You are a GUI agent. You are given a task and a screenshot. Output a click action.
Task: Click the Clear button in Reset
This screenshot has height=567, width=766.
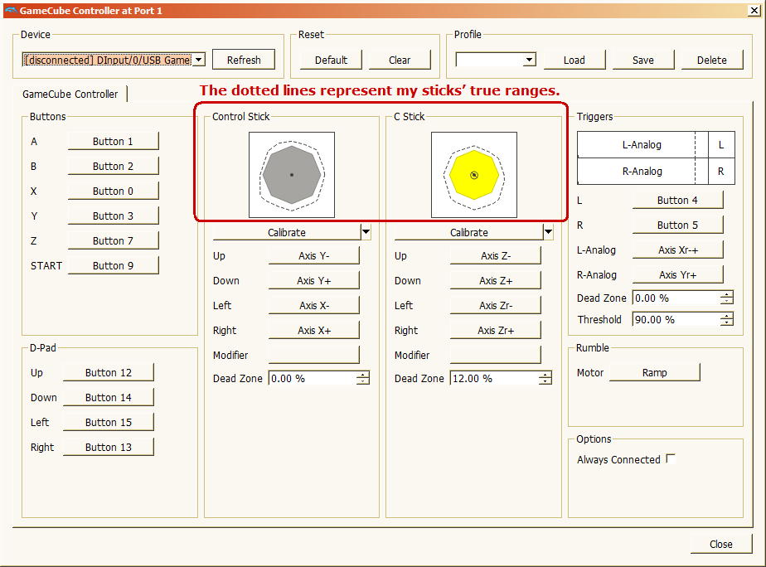tap(400, 60)
